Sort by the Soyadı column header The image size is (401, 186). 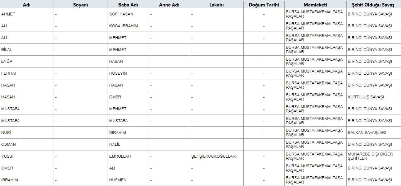[81, 5]
